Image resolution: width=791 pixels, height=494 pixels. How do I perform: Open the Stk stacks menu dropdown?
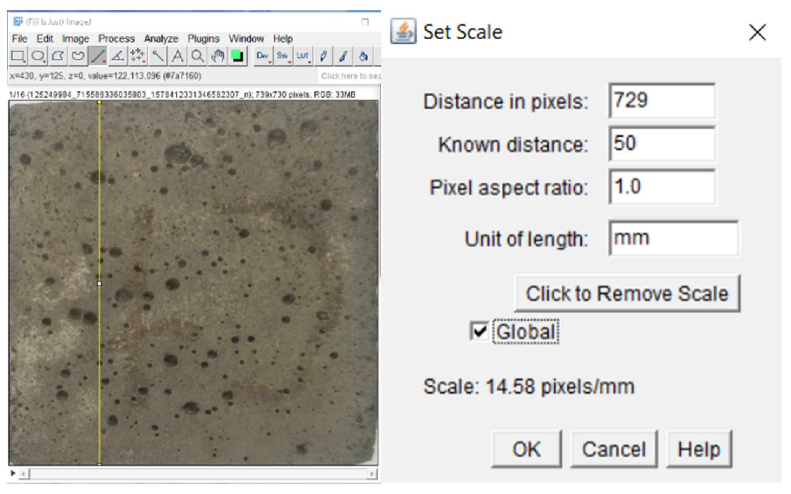point(282,56)
